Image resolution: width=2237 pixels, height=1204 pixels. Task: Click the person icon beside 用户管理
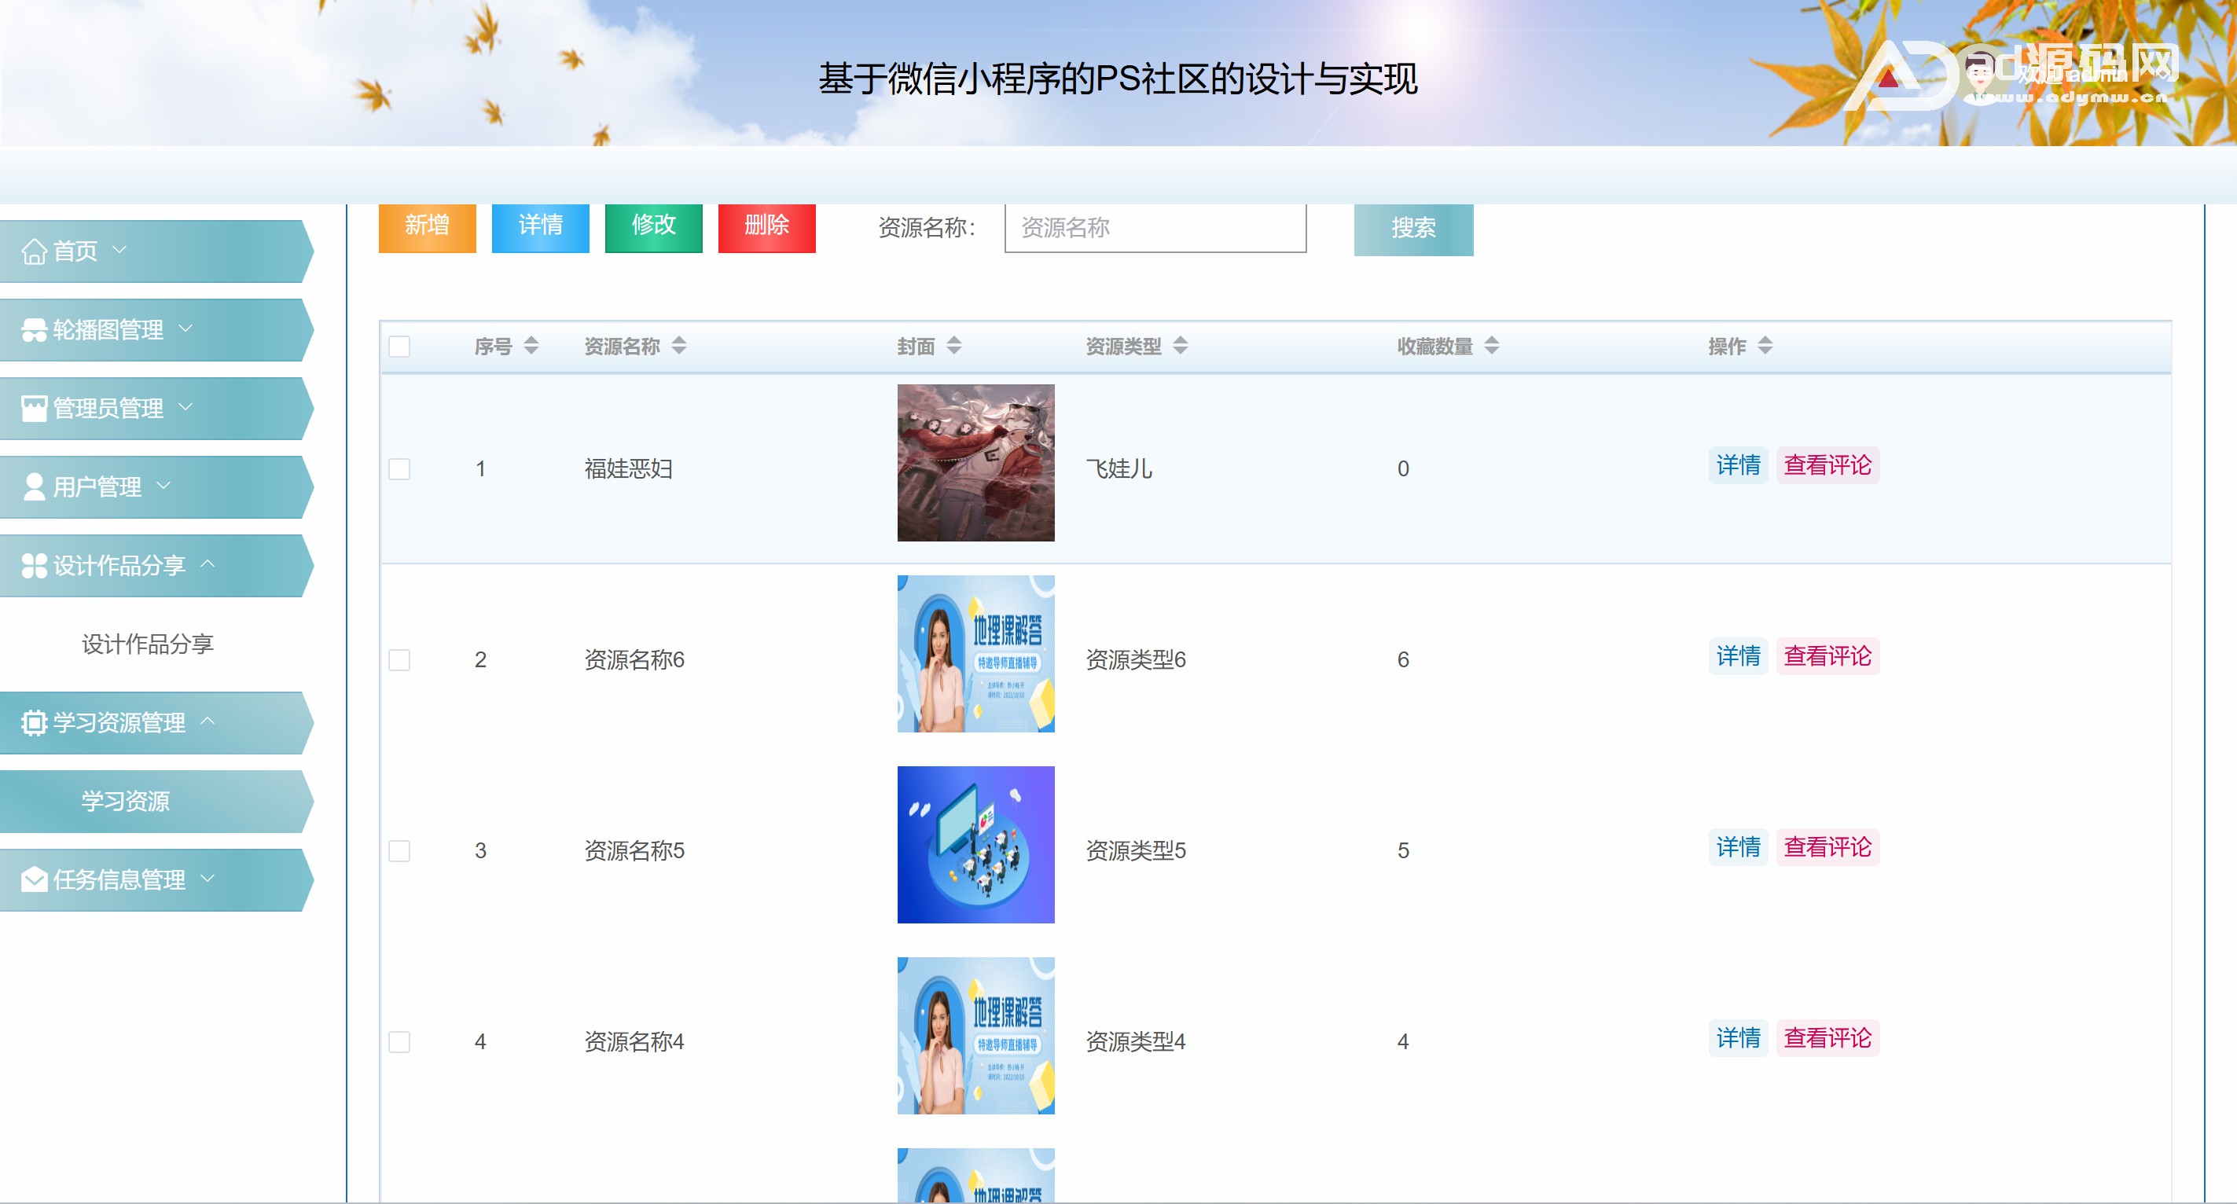[34, 487]
